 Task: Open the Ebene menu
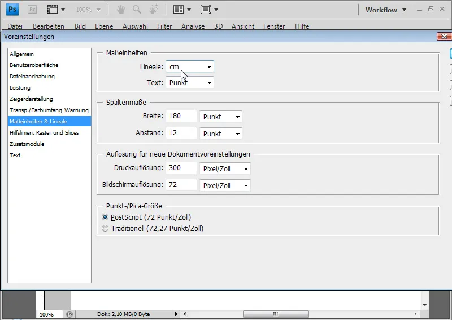(104, 26)
